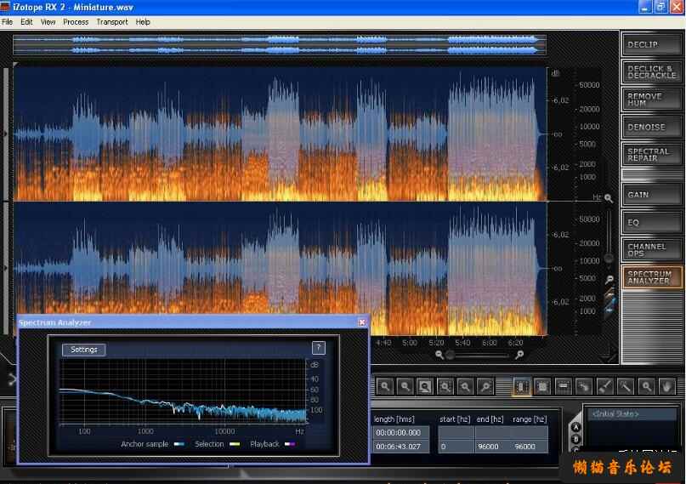
Task: Select the brush selection tool
Action: point(604,386)
